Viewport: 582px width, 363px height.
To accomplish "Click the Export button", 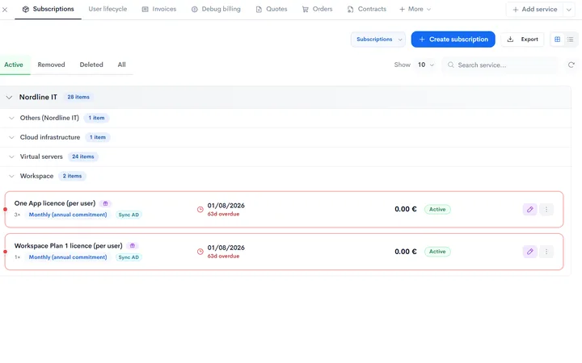I will [x=522, y=40].
